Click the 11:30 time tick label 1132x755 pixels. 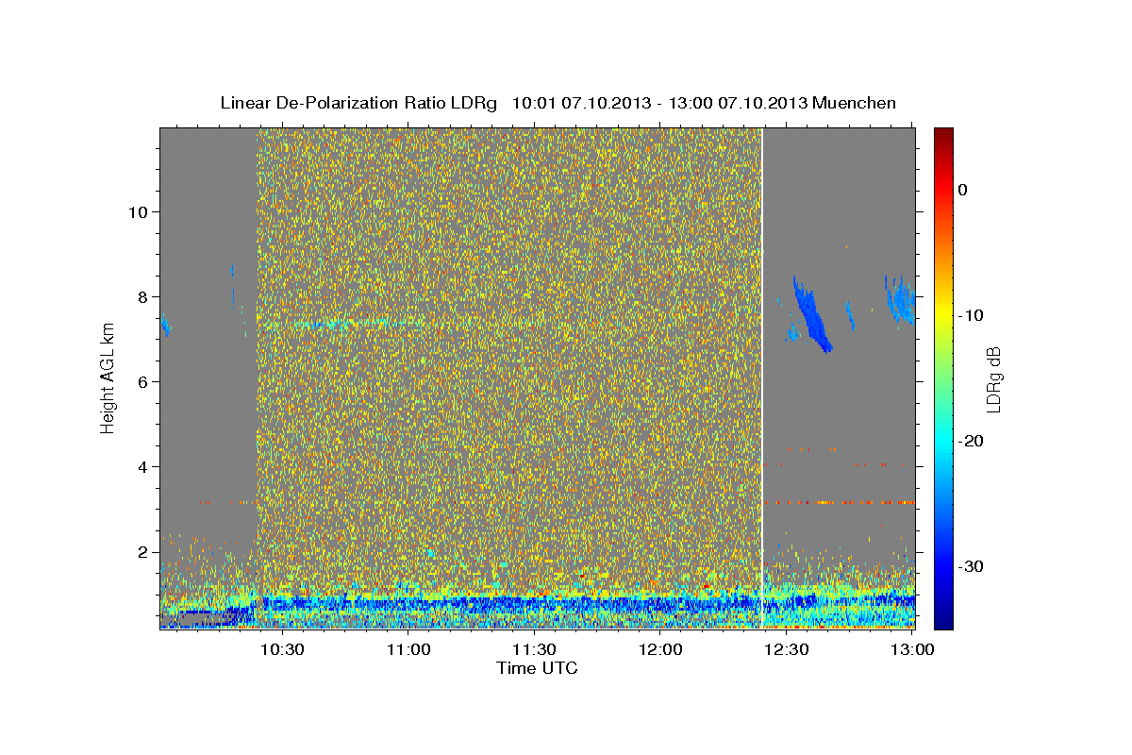(x=535, y=649)
